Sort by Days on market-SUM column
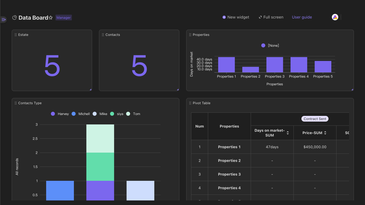The height and width of the screenshot is (205, 365). click(288, 133)
